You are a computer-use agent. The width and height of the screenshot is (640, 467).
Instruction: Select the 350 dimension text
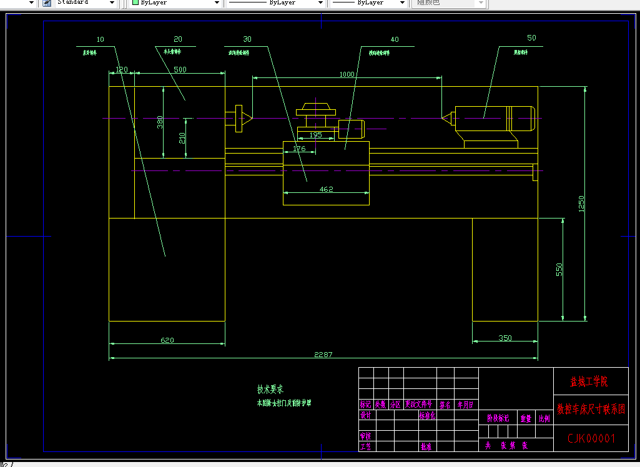(505, 338)
